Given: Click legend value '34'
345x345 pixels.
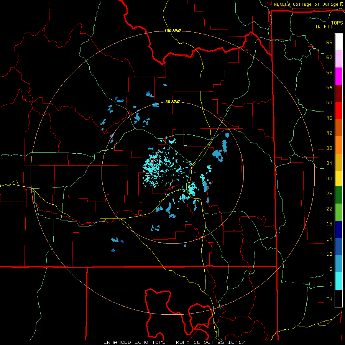Looking at the screenshot, I should (329, 163).
